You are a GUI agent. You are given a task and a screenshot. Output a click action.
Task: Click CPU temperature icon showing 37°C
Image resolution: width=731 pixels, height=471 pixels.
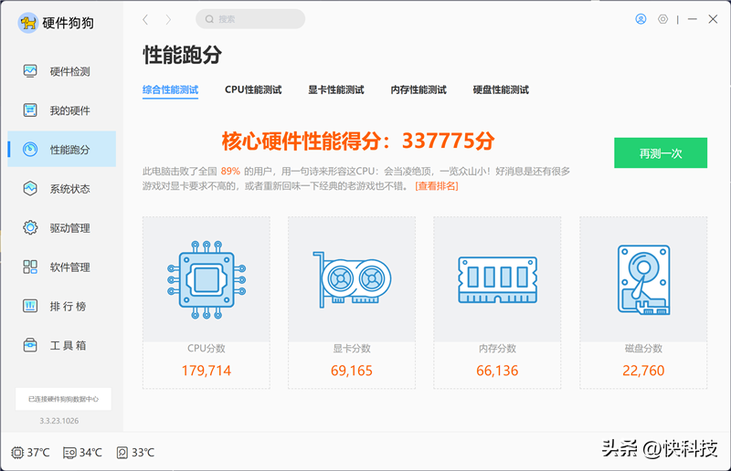17,453
